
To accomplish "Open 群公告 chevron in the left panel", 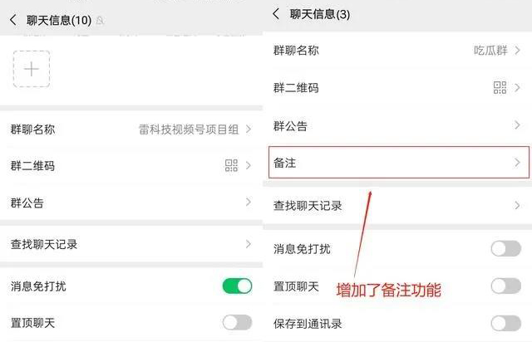I will (x=248, y=203).
